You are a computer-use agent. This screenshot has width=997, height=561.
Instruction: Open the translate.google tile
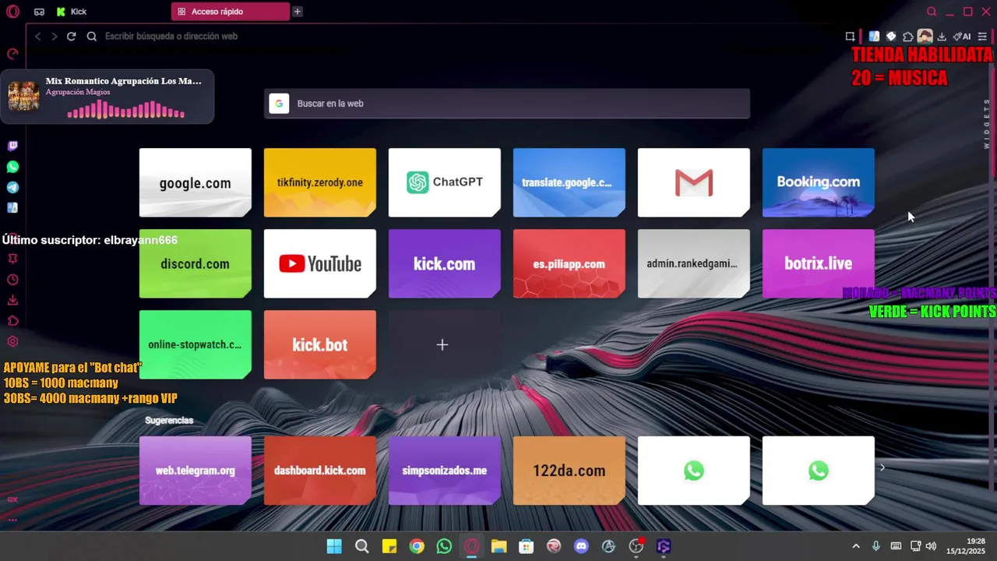point(569,182)
